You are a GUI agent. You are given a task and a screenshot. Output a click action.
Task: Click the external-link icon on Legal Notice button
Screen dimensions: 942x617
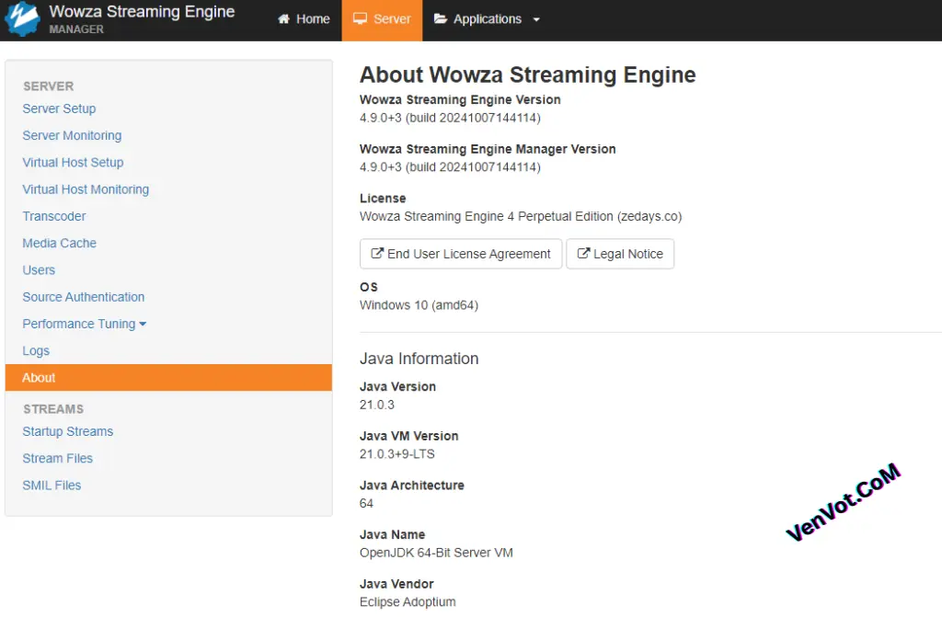click(x=583, y=254)
